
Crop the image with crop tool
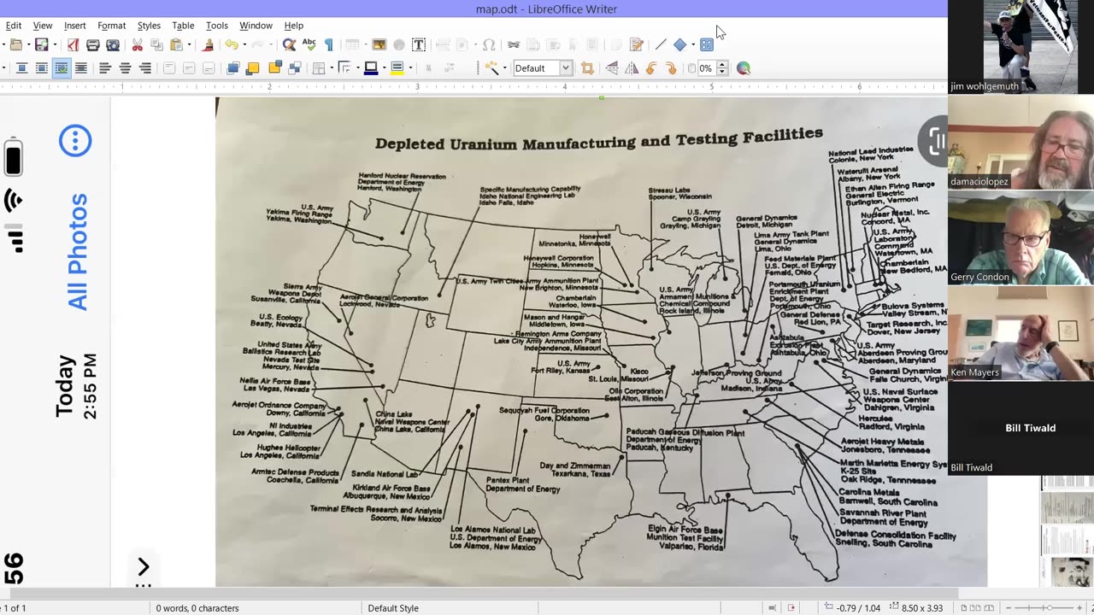click(x=587, y=68)
